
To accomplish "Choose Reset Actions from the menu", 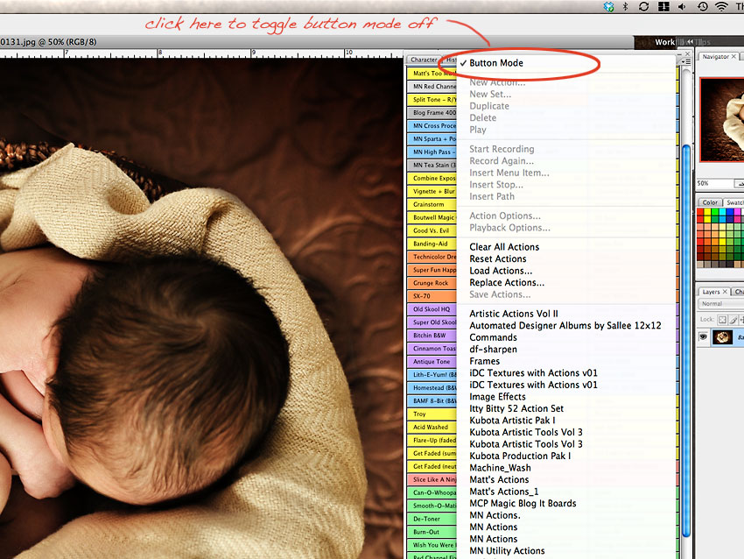I will 565,258.
